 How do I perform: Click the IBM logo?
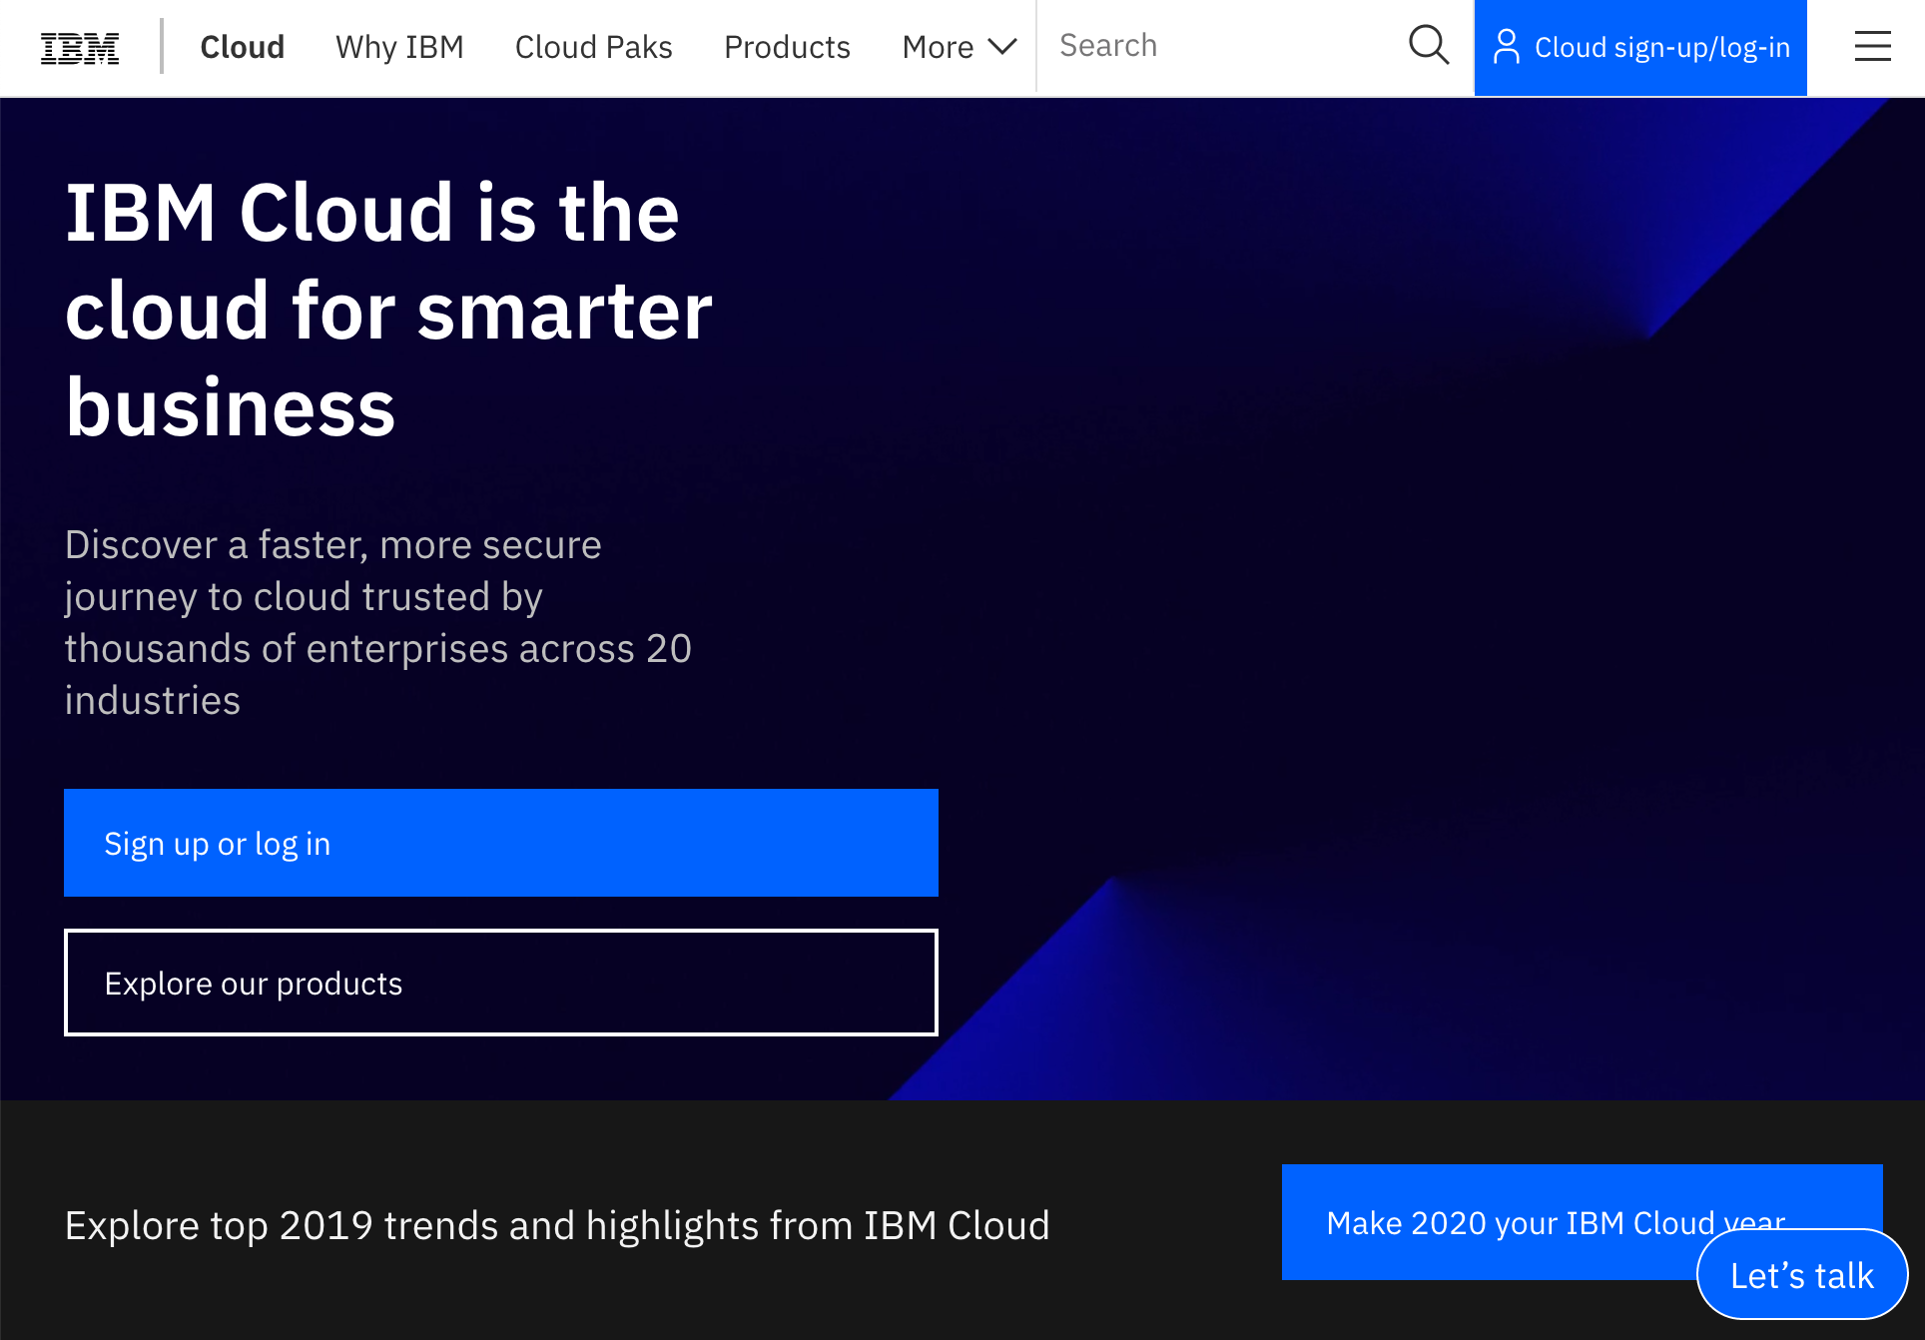click(80, 47)
